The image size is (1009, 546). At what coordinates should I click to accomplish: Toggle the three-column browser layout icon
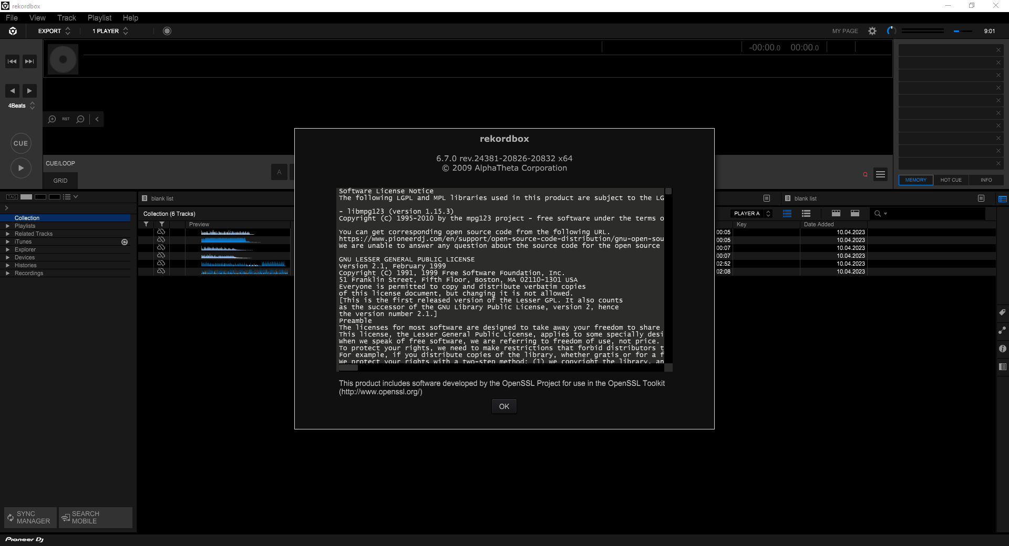(836, 213)
